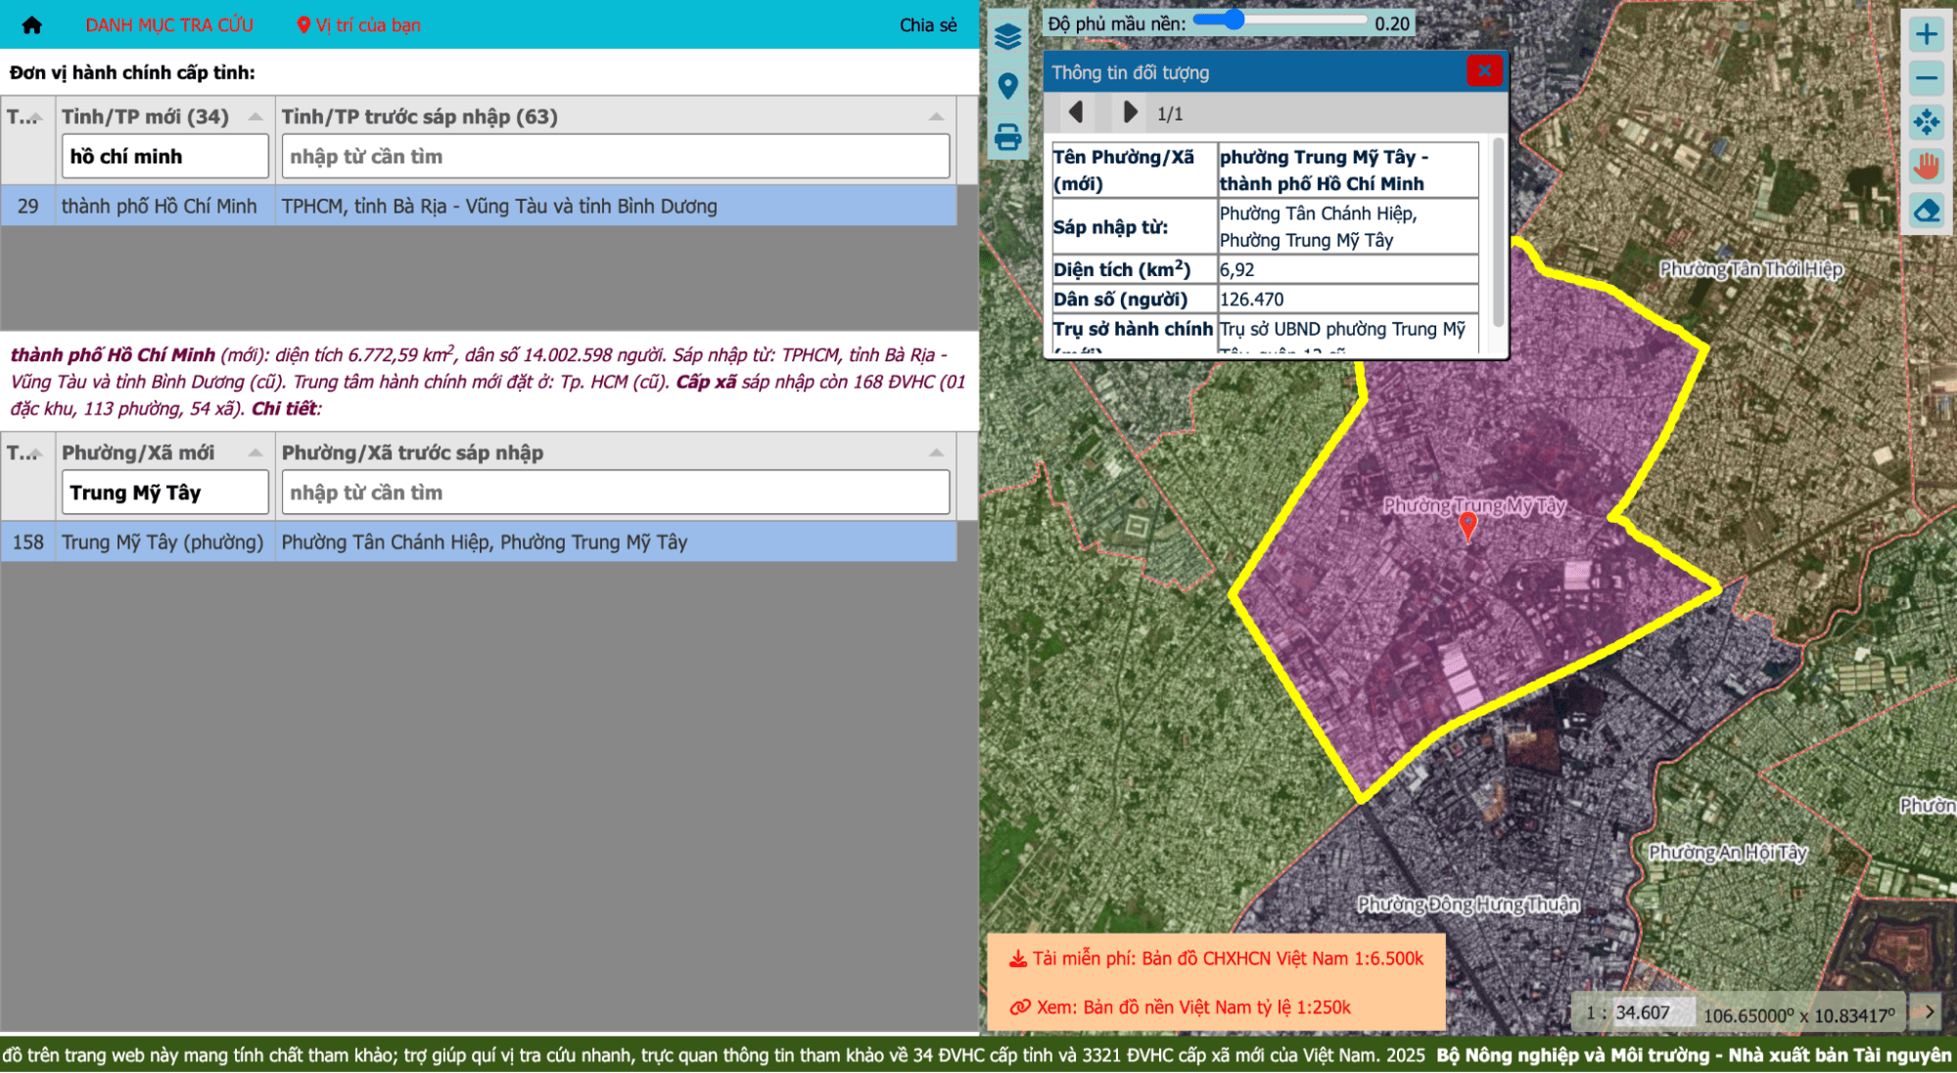Go to the home page icon
This screenshot has height=1073, width=1957.
tap(31, 25)
